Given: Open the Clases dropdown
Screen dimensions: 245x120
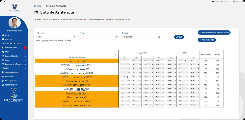Looking at the screenshot, I should point(56,37).
